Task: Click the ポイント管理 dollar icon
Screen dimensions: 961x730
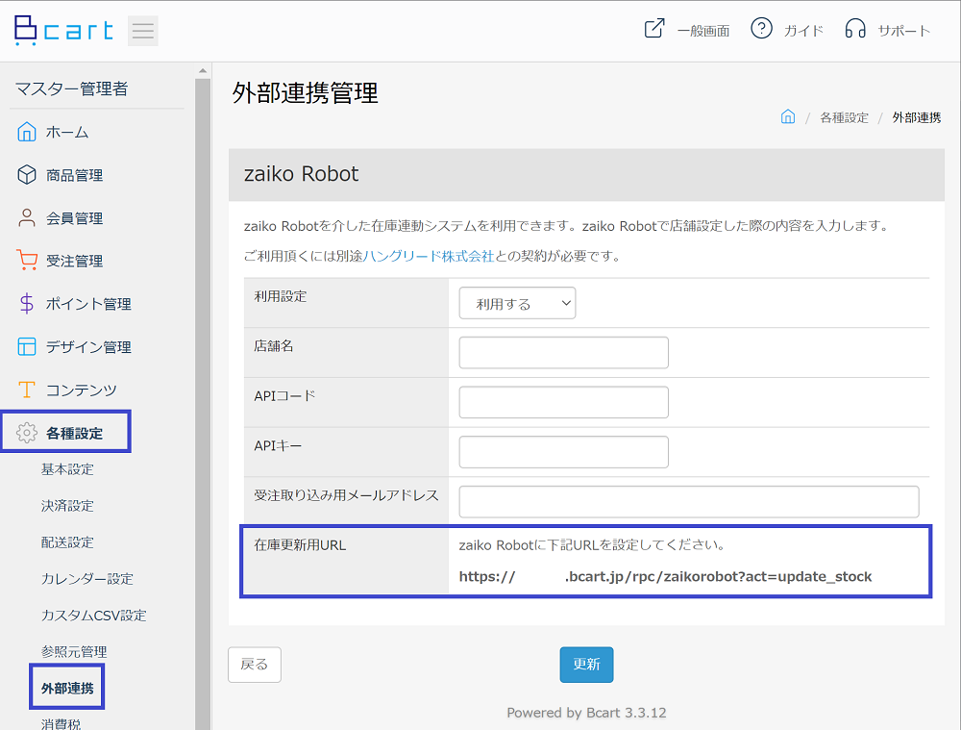Action: click(26, 304)
